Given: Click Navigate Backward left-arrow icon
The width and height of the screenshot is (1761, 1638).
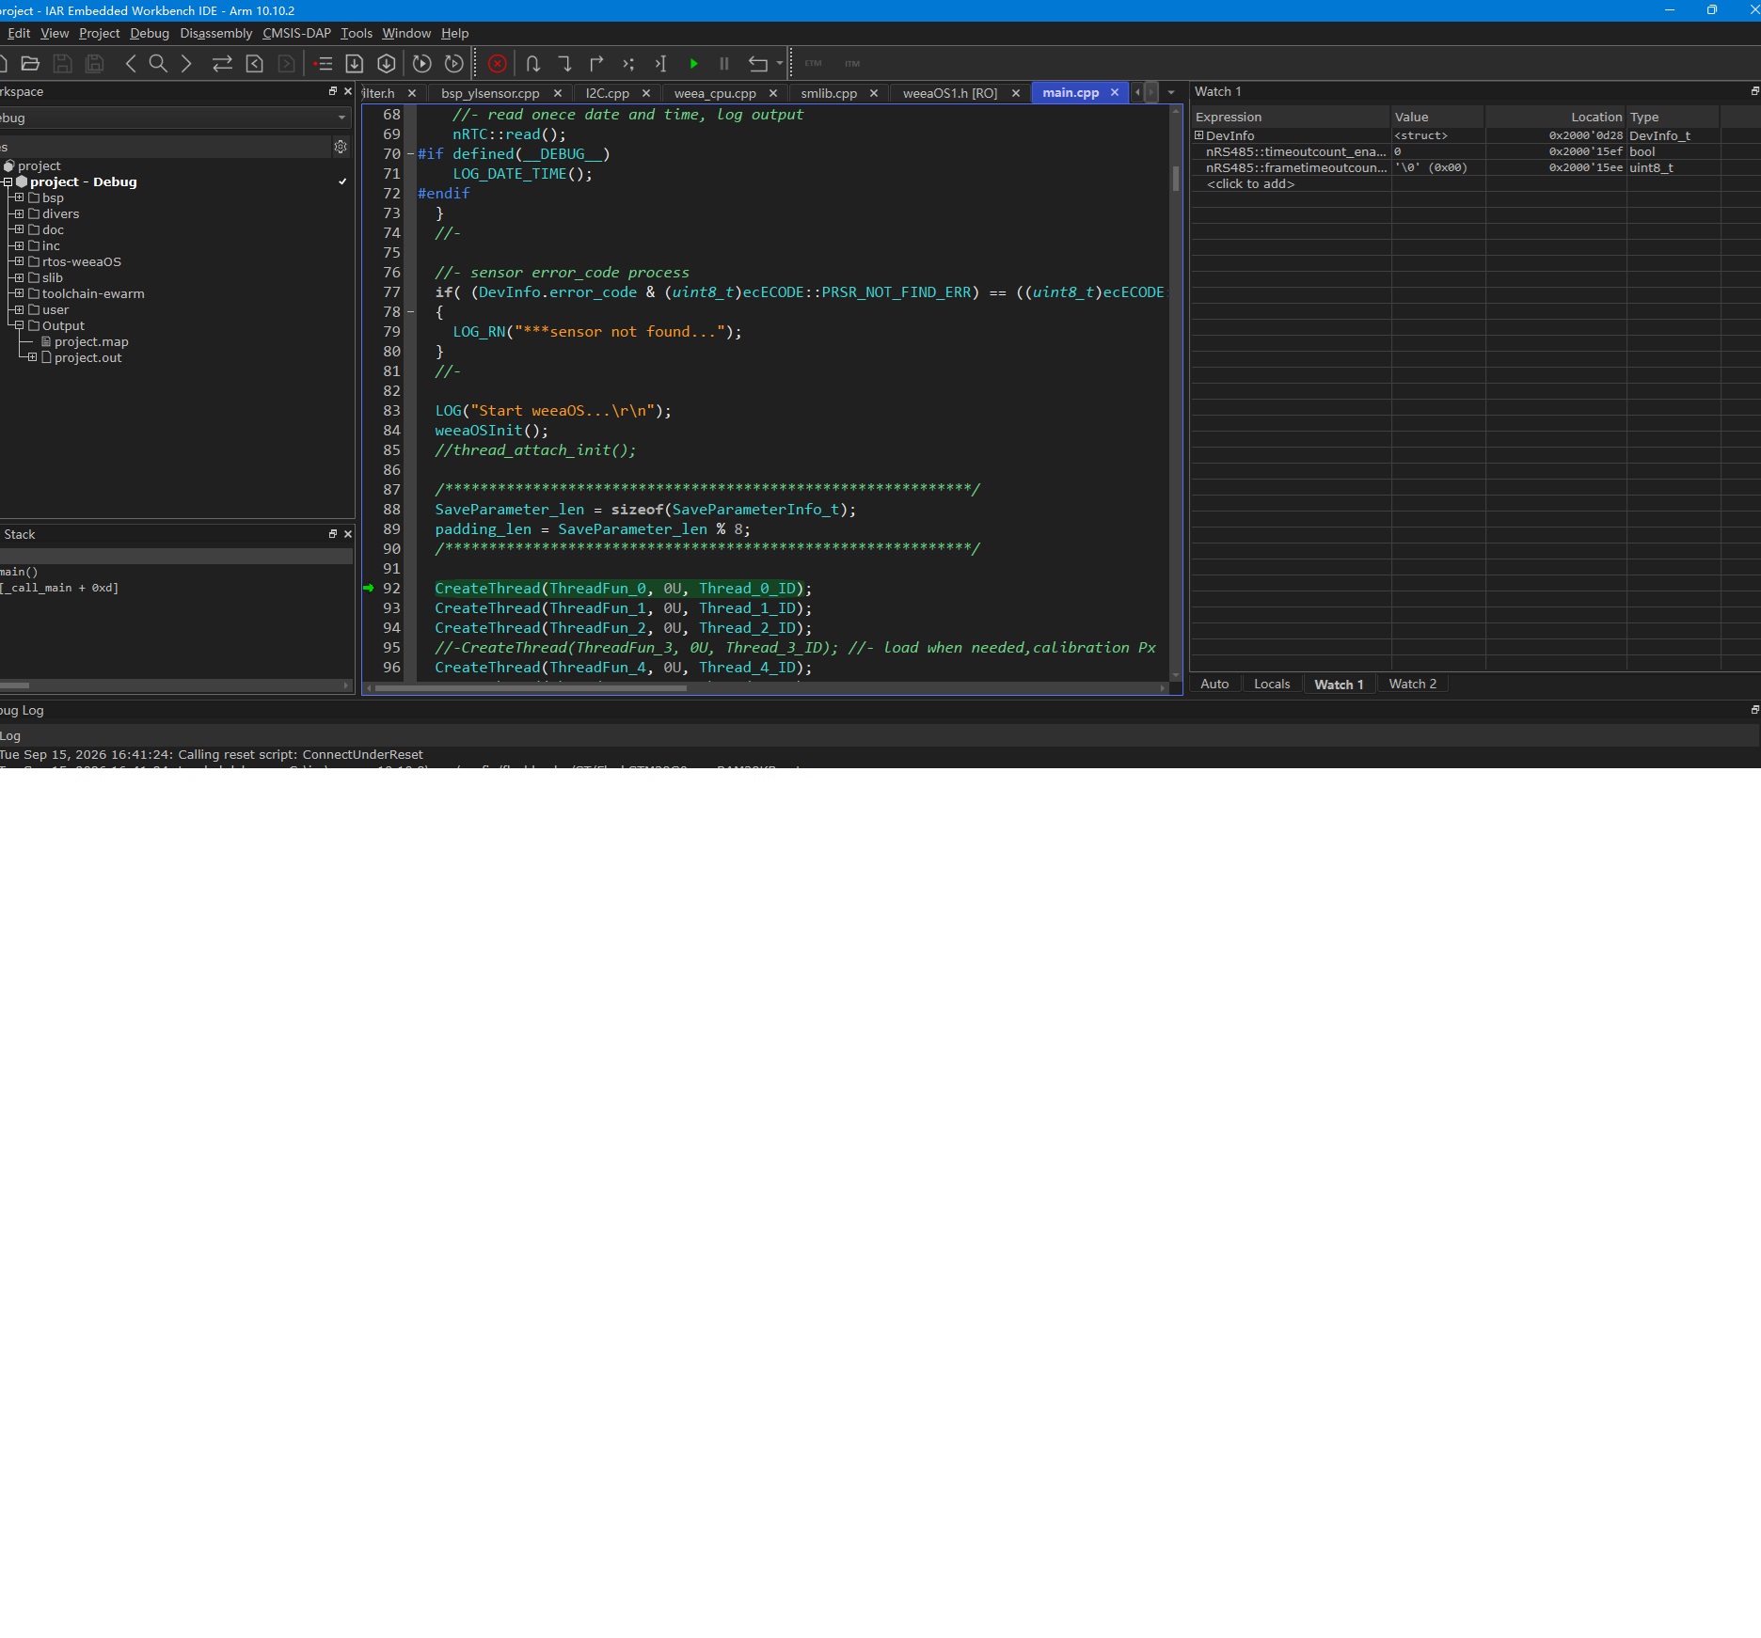Looking at the screenshot, I should click(131, 64).
